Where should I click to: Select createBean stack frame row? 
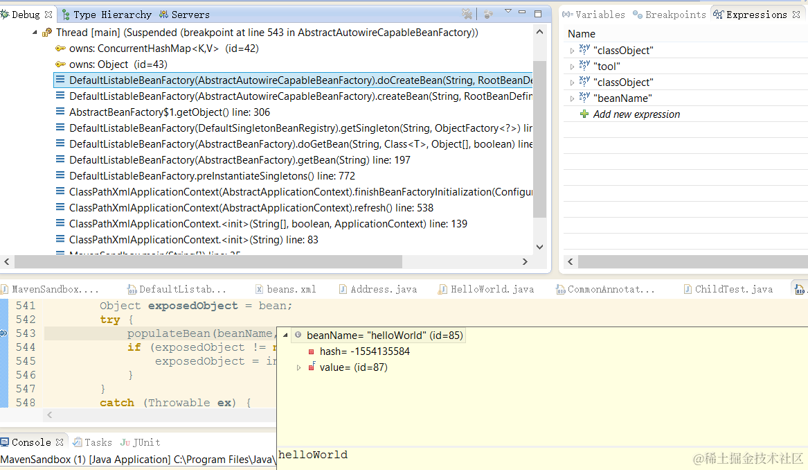[293, 96]
